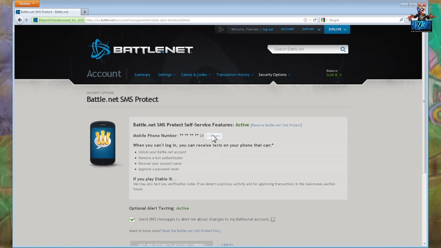Go to the account Summary tab
Viewport: 441px width, 248px height.
tap(142, 75)
